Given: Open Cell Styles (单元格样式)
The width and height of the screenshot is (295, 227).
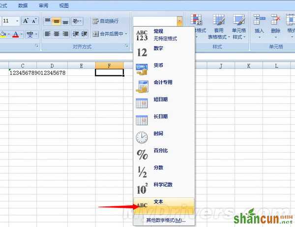Looking at the screenshot, I should (239, 27).
